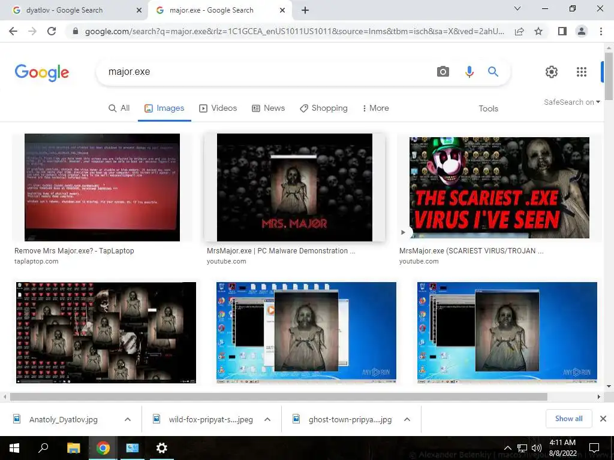This screenshot has height=460, width=614.
Task: Switch to Shopping results
Action: (x=323, y=108)
